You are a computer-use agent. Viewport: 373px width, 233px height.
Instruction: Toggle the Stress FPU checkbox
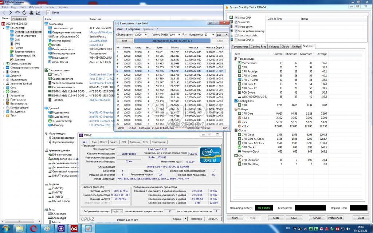pos(236,22)
